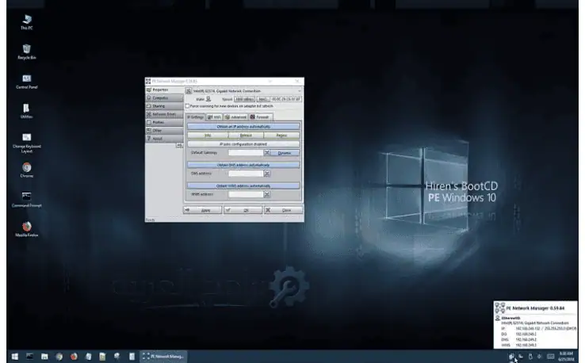Click the WINS address input field

coord(246,194)
